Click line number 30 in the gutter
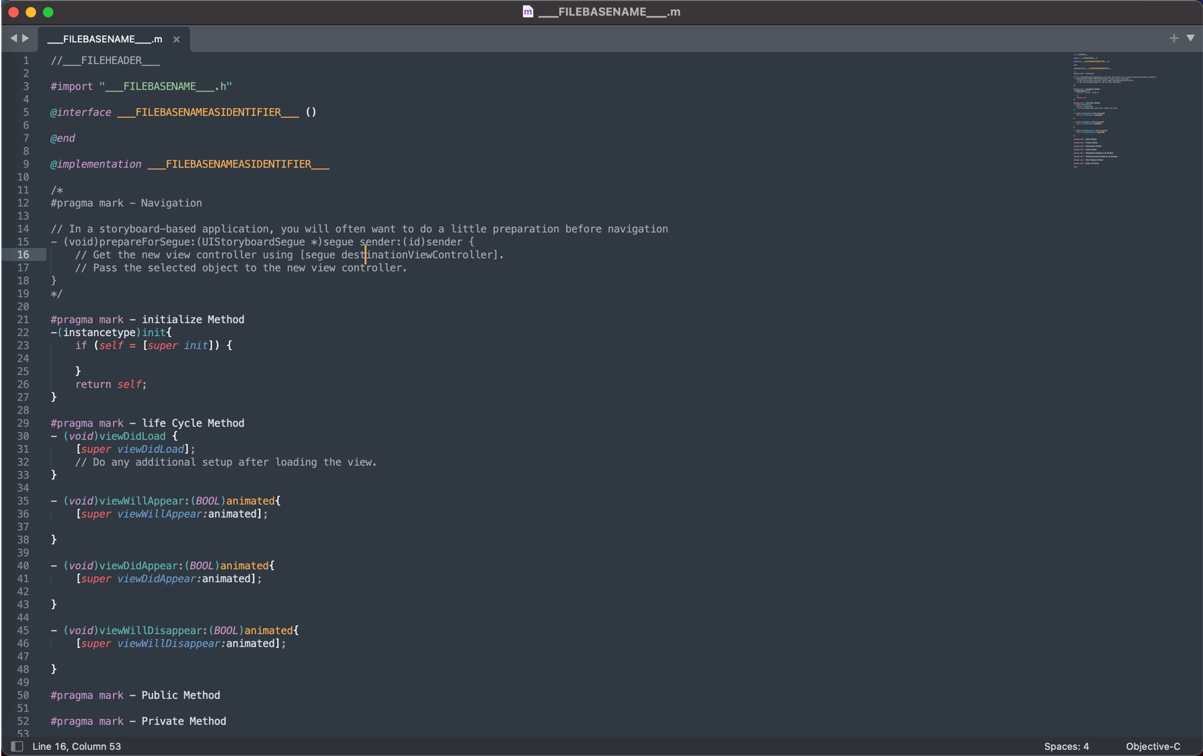 point(24,436)
